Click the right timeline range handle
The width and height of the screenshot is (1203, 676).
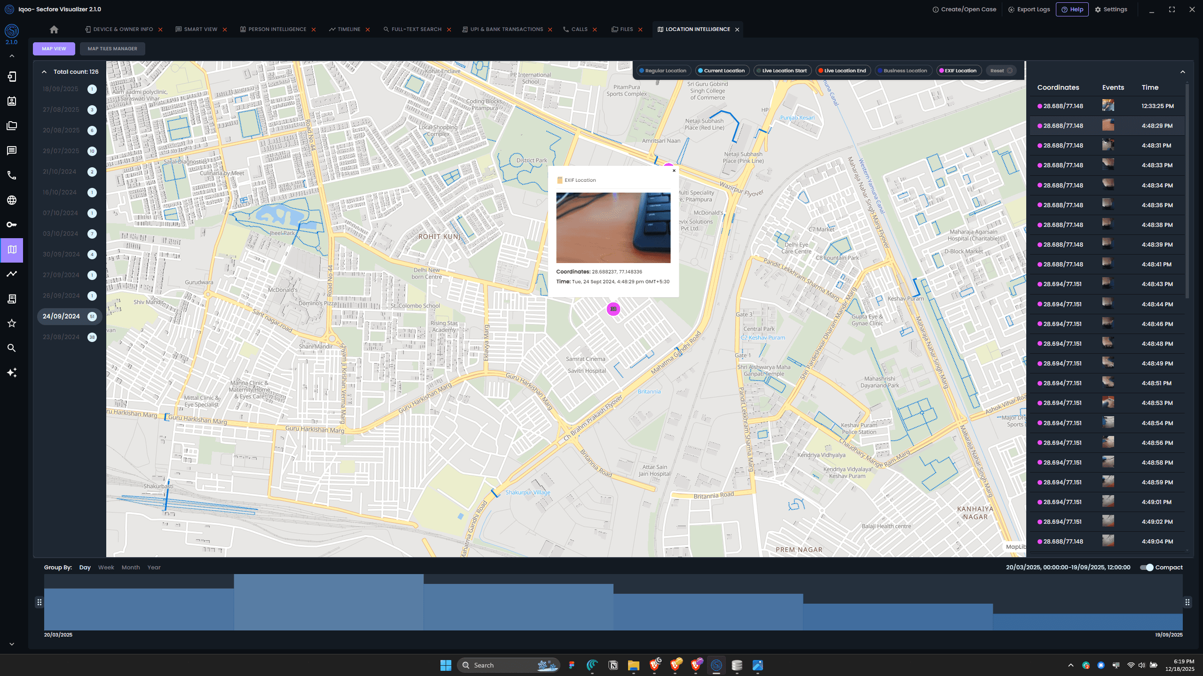coord(1187,602)
